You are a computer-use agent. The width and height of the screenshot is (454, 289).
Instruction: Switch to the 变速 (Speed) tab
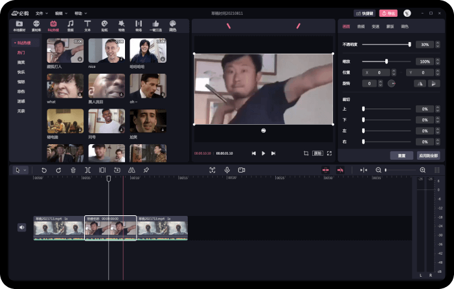376,27
